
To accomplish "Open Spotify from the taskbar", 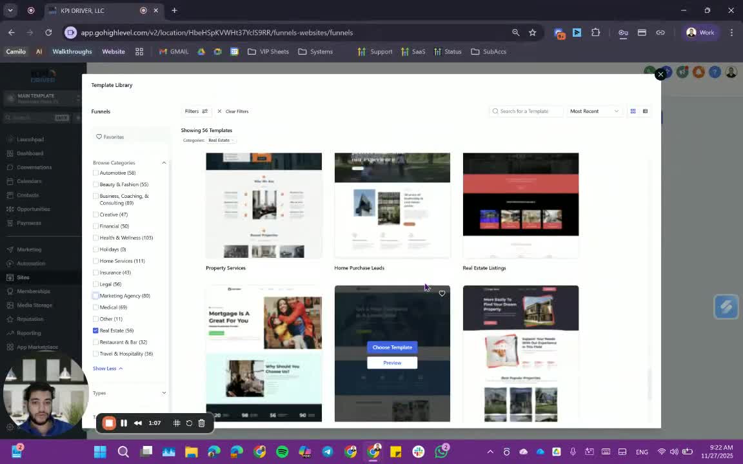I will [282, 452].
